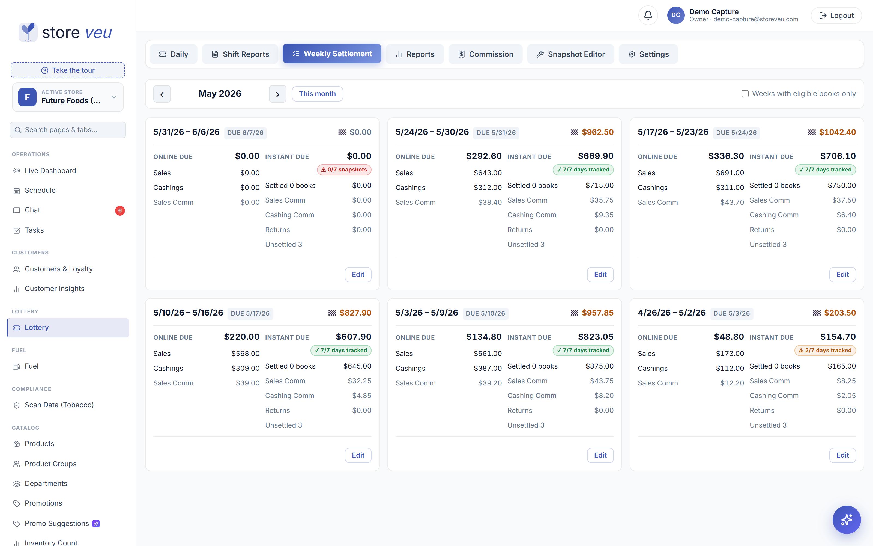Expand the Active Store selector dropdown

pos(68,97)
